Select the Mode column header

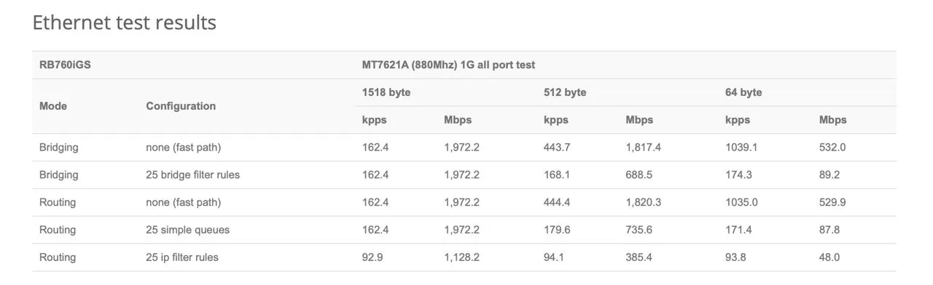coord(53,106)
